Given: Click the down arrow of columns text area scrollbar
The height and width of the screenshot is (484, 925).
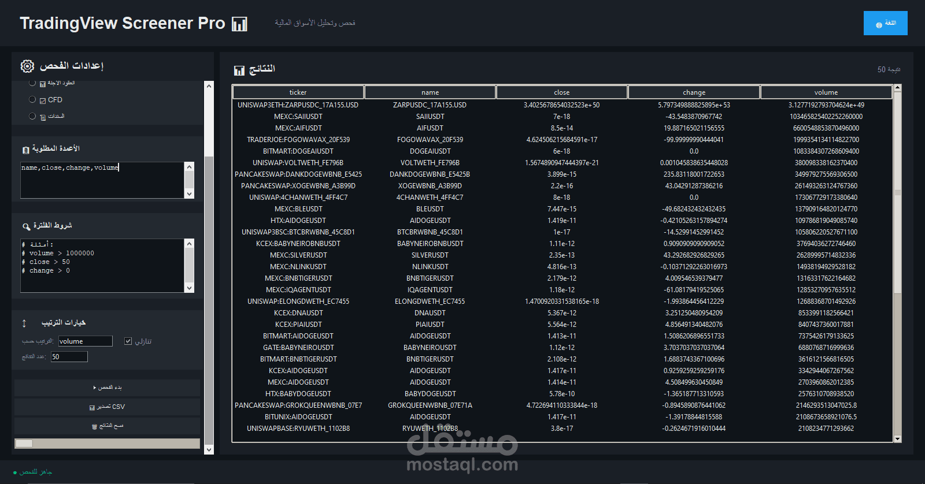Looking at the screenshot, I should pos(189,194).
